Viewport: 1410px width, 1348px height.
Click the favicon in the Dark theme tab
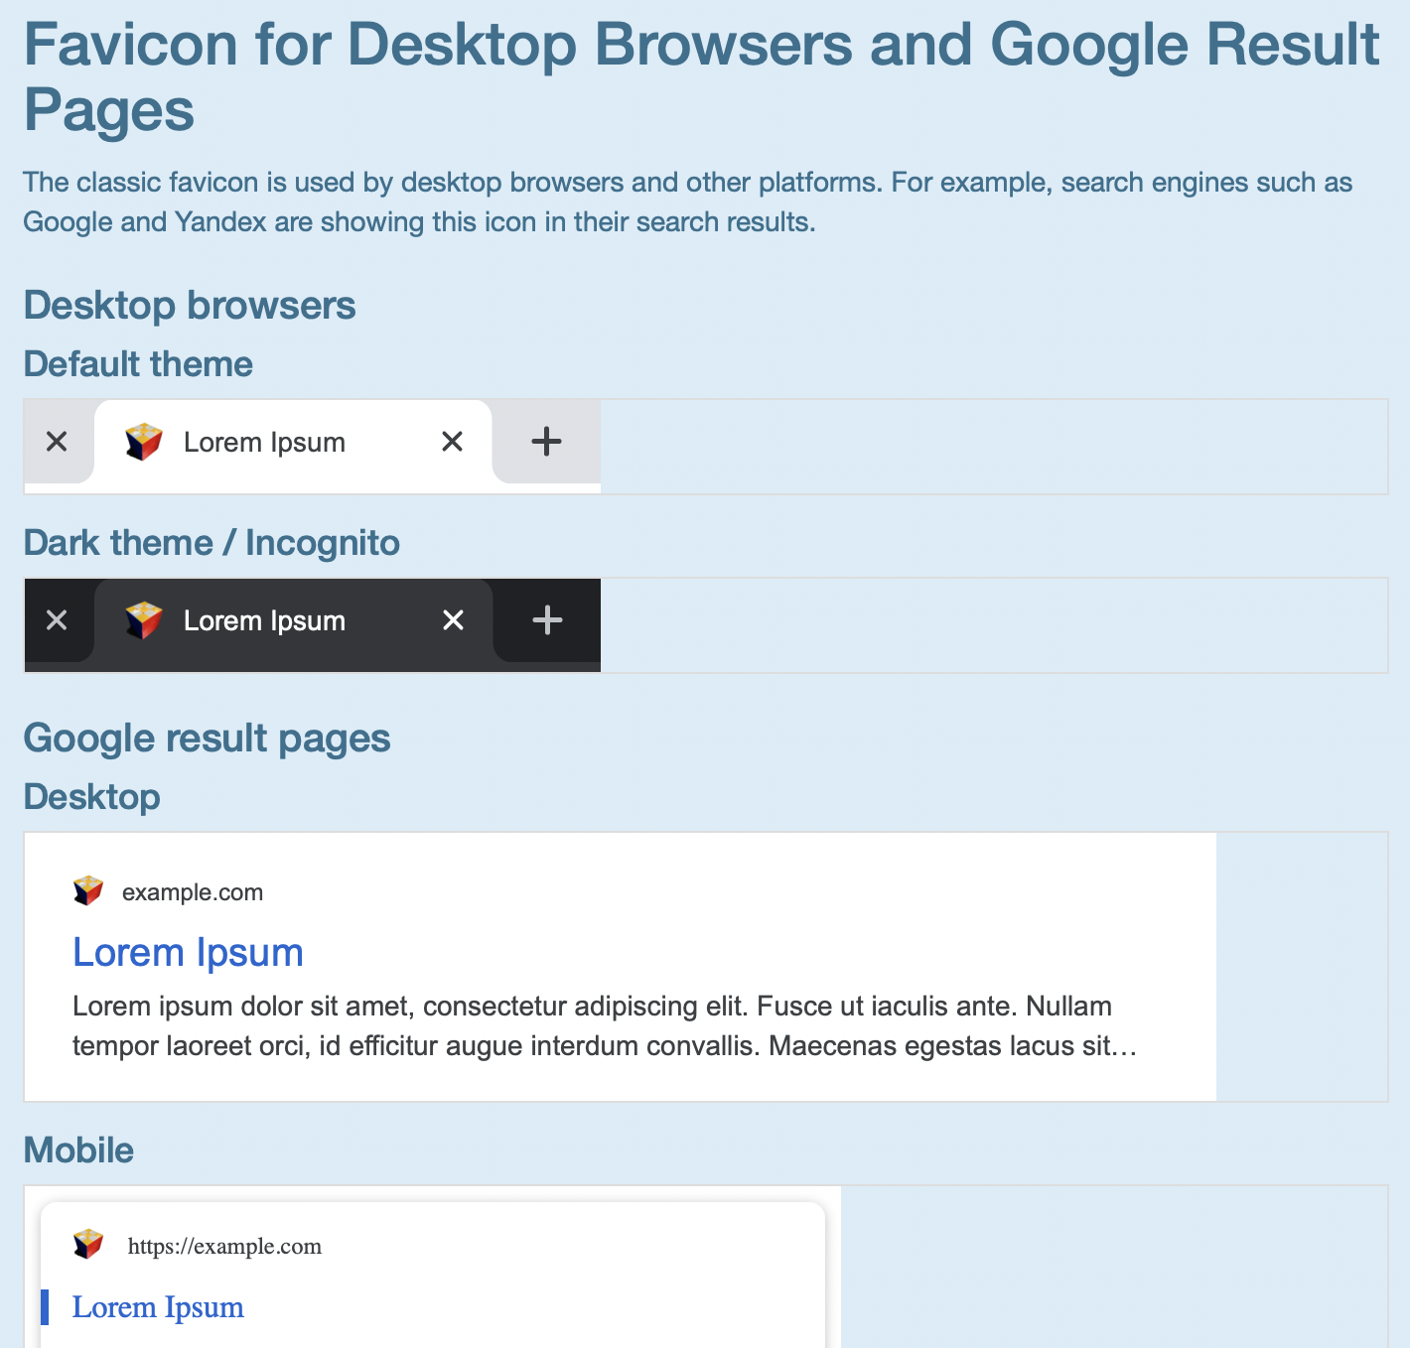[x=143, y=620]
